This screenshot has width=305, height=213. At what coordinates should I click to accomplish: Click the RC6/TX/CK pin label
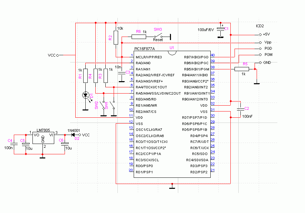(200, 148)
